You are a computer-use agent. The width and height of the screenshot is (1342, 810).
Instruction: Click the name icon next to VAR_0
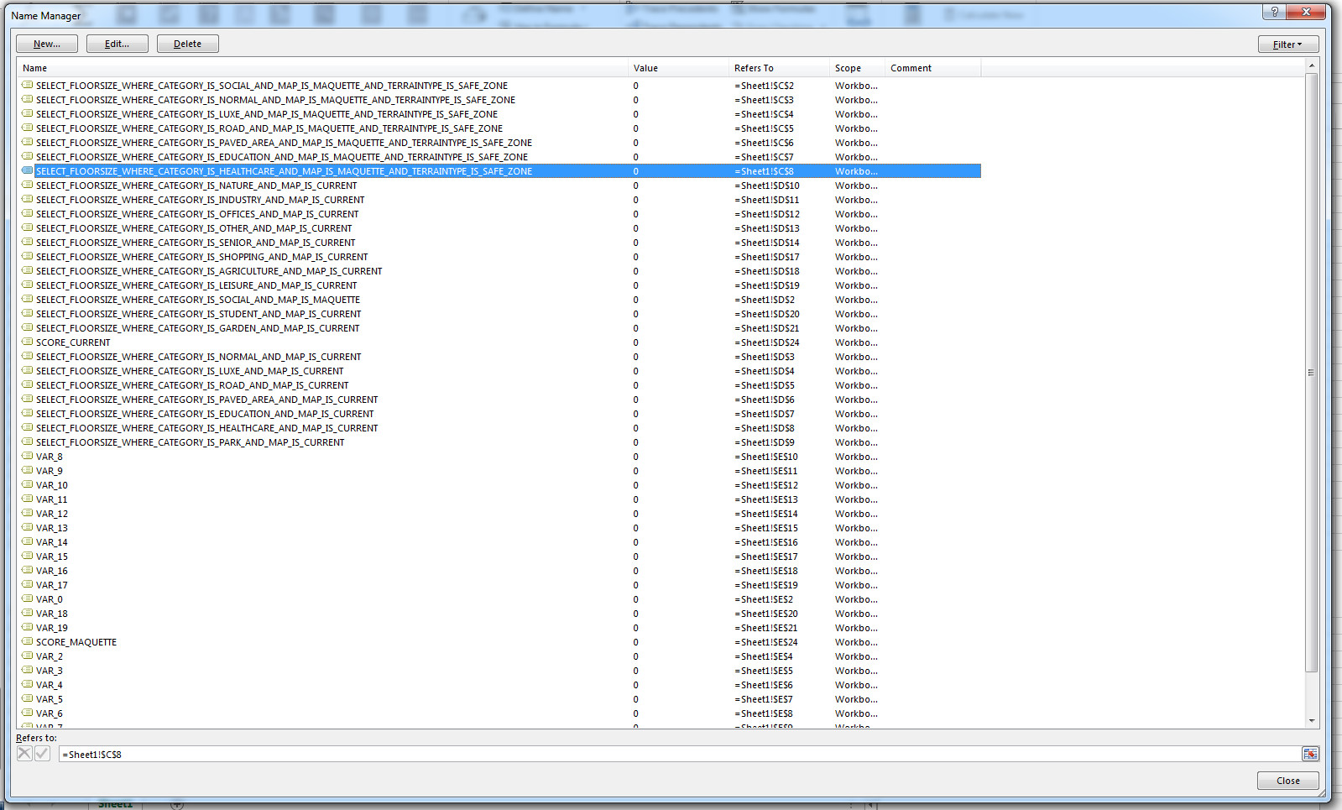(28, 599)
